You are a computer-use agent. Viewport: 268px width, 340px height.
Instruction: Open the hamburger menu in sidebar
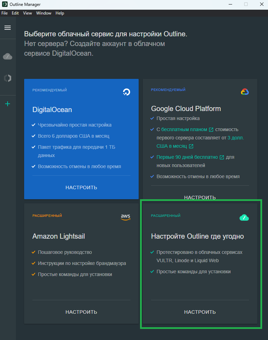(8, 28)
